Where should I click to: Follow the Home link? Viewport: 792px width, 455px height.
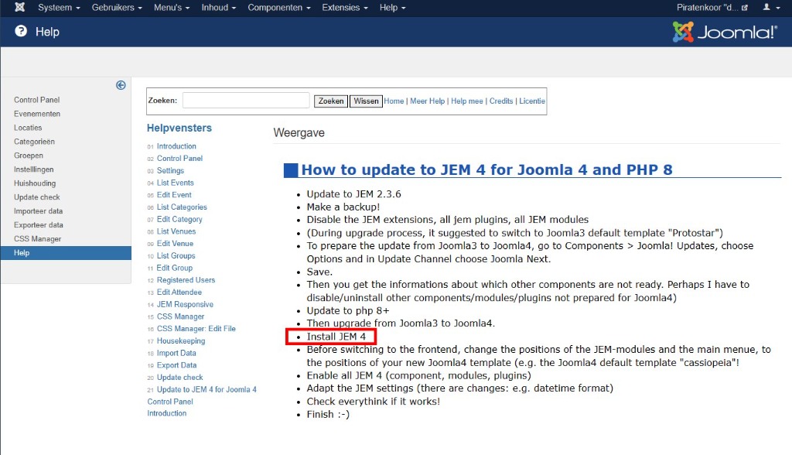394,101
